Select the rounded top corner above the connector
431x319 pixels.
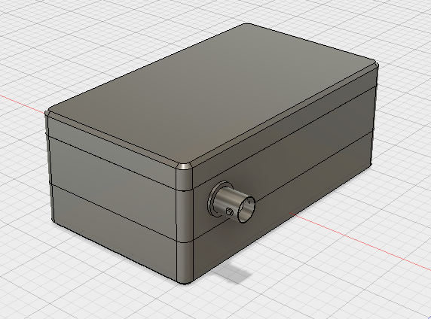[x=185, y=166]
